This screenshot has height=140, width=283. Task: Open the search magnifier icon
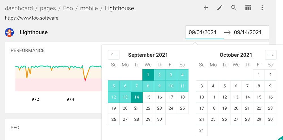(234, 8)
